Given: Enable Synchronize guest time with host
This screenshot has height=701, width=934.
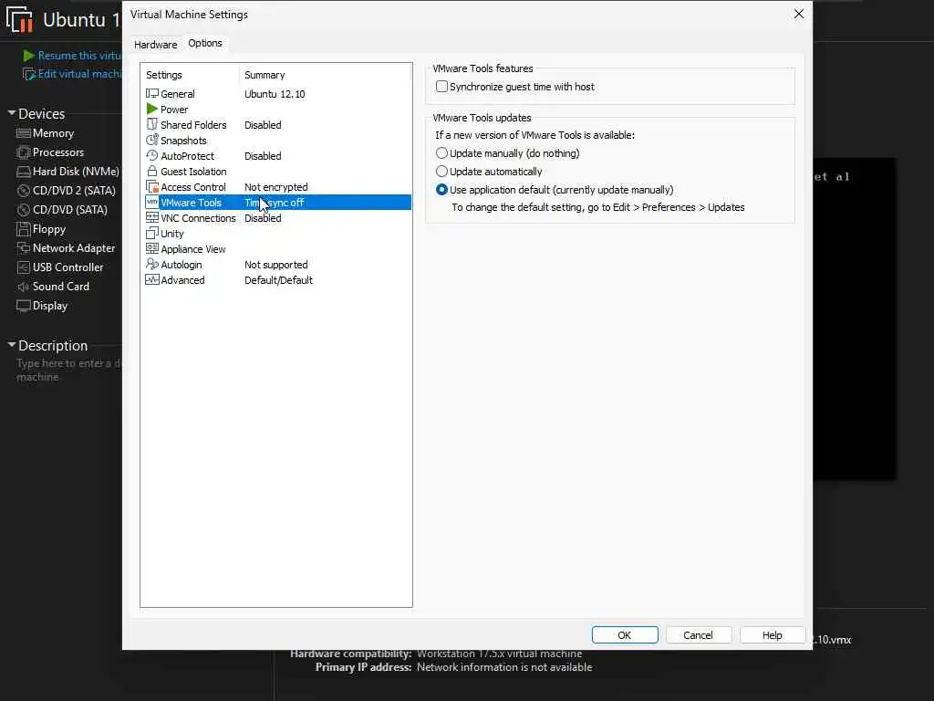Looking at the screenshot, I should 441,87.
